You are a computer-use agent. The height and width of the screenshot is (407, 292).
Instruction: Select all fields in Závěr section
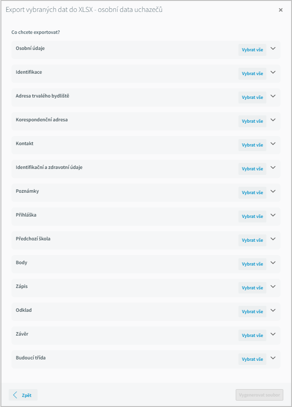click(252, 336)
